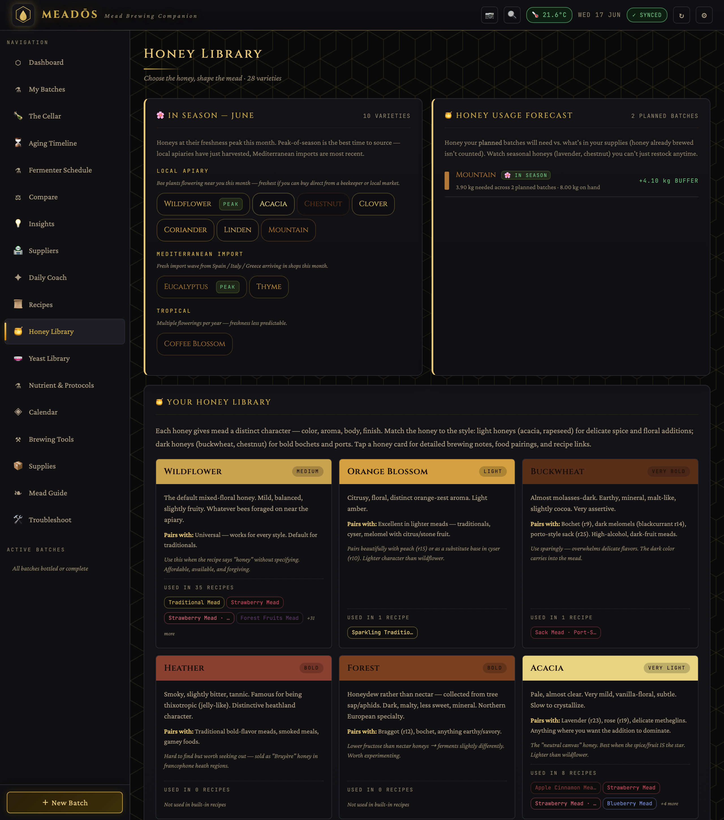
Task: Open the Acacia Very Light card header
Action: tap(610, 668)
